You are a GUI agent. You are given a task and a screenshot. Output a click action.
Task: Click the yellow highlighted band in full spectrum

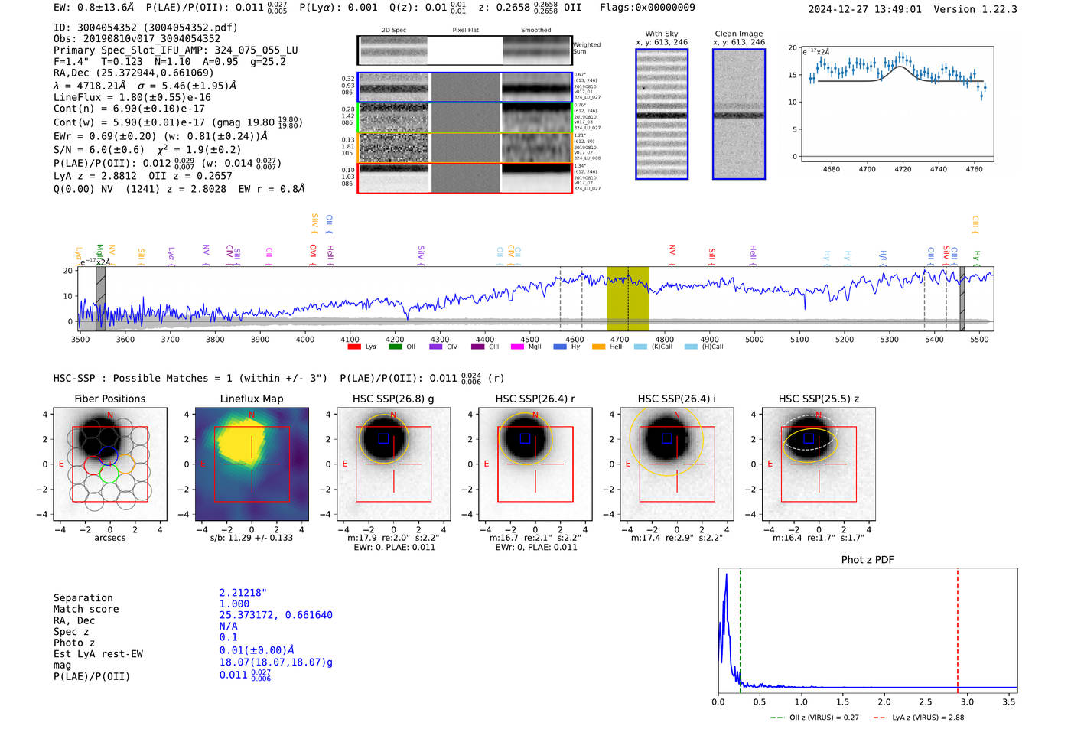628,299
